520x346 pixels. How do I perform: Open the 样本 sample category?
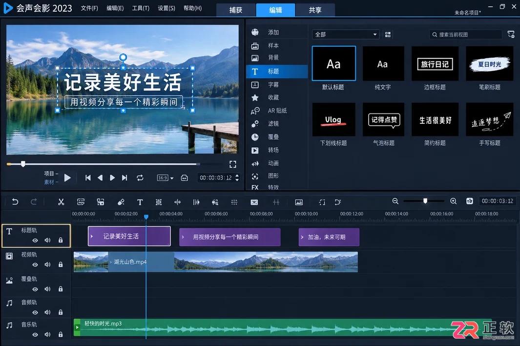(x=273, y=45)
